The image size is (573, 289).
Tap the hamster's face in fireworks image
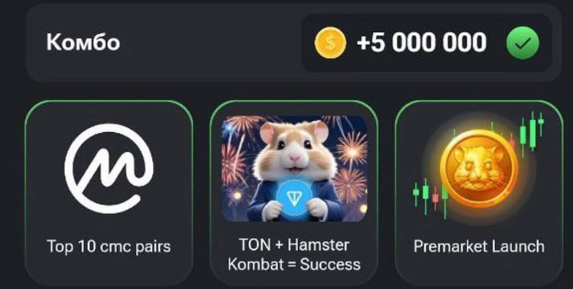coord(294,146)
